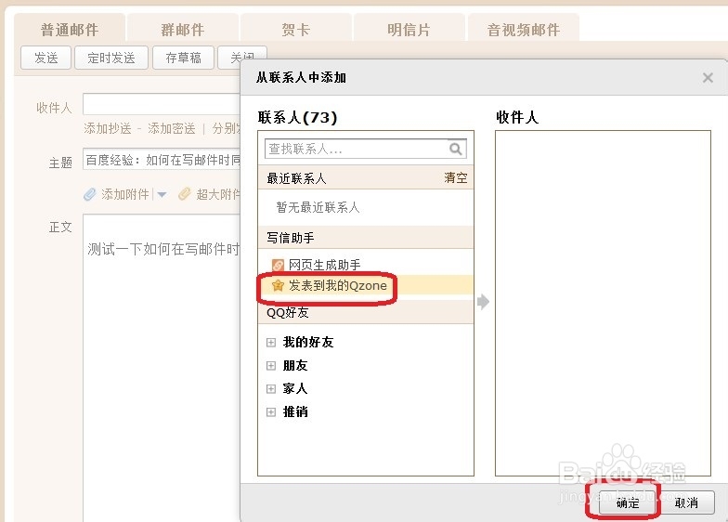Confirm with the 确定 button

tap(628, 502)
